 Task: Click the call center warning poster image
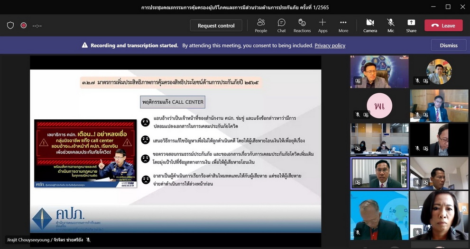coord(85,153)
